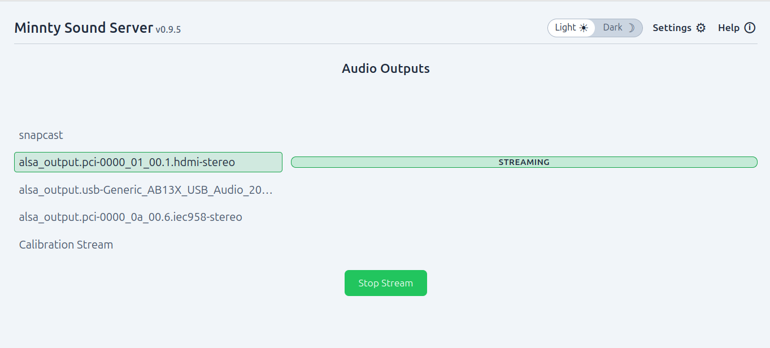This screenshot has height=348, width=770.
Task: Select the highlighted hdmi-stereo output
Action: click(148, 162)
